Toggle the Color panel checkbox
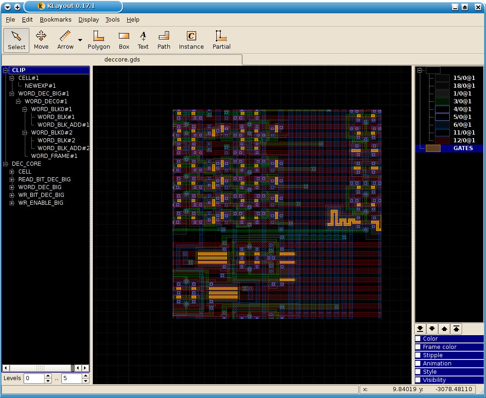 click(418, 339)
